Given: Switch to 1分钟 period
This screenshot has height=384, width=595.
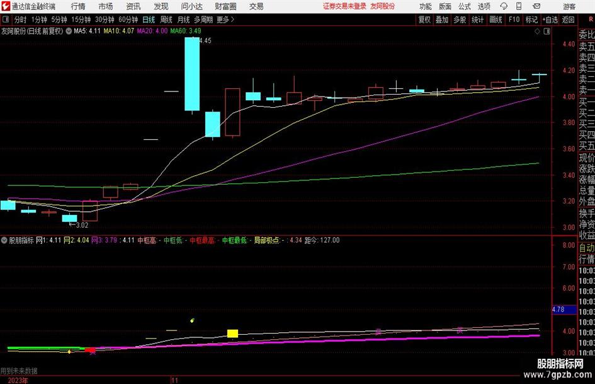Looking at the screenshot, I should [x=39, y=20].
